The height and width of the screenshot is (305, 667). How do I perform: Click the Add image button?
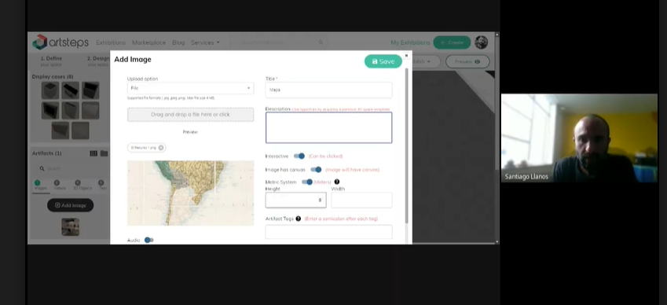click(x=70, y=205)
